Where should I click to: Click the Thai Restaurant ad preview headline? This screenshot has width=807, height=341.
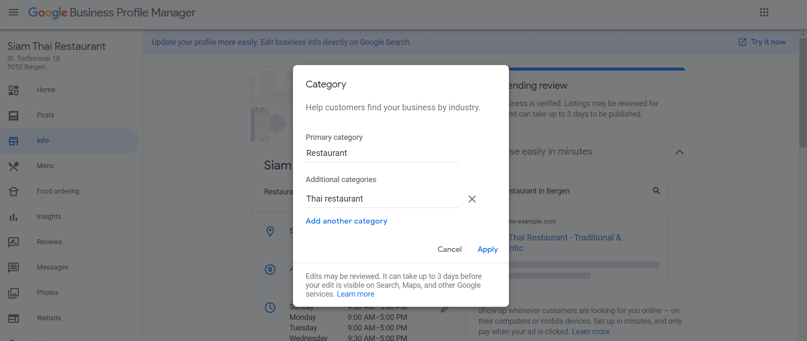click(565, 243)
